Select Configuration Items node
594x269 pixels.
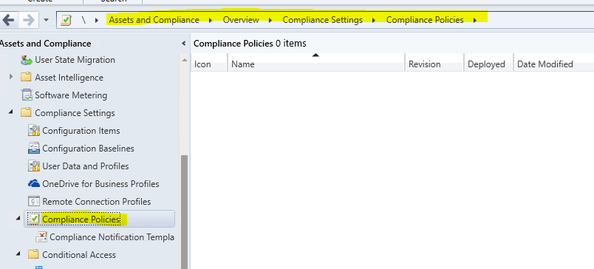click(81, 131)
